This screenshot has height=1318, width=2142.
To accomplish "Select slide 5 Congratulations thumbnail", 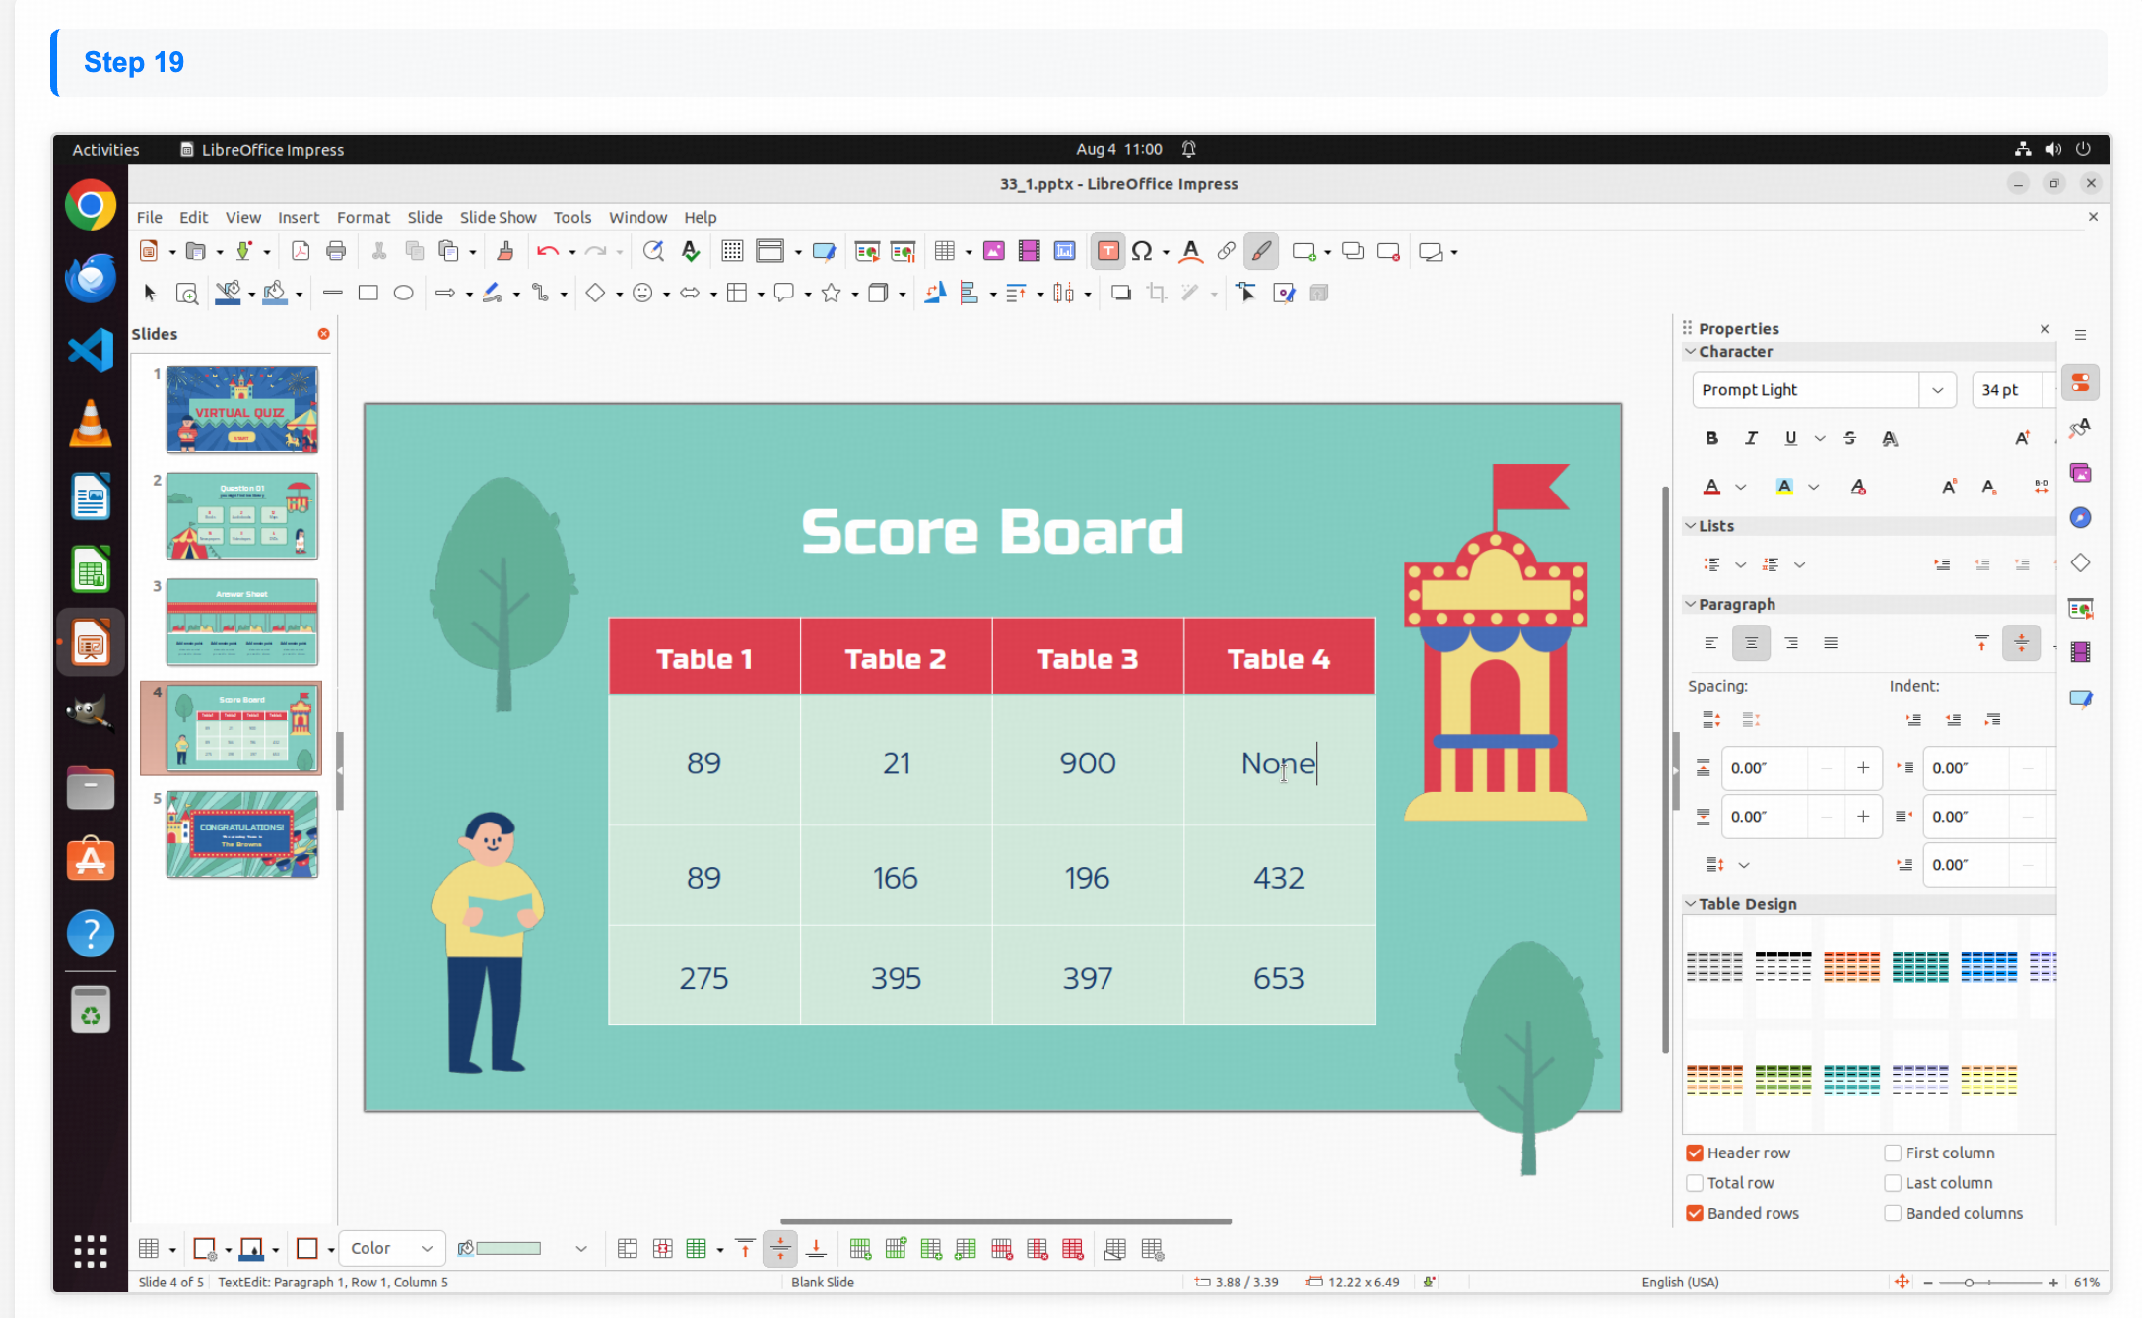I will click(x=241, y=834).
